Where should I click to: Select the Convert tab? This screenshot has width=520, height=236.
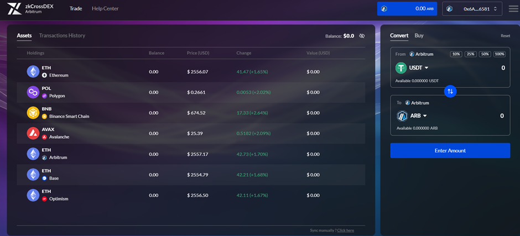(x=399, y=35)
